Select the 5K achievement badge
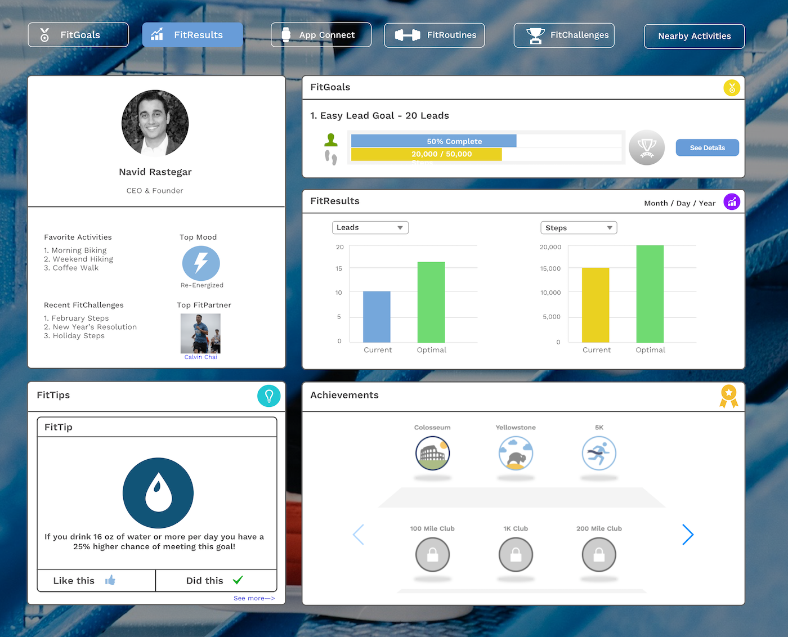This screenshot has height=637, width=788. [x=599, y=454]
